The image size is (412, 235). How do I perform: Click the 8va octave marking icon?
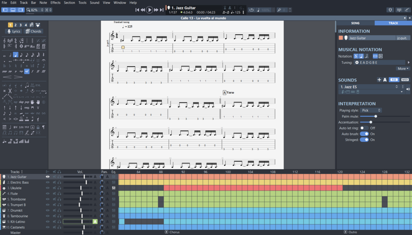[27, 46]
